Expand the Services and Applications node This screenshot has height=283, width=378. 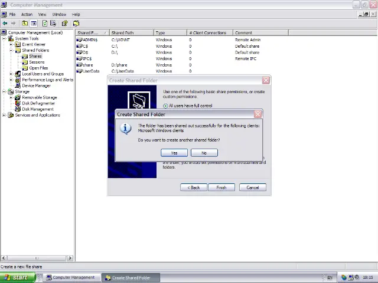[x=4, y=115]
